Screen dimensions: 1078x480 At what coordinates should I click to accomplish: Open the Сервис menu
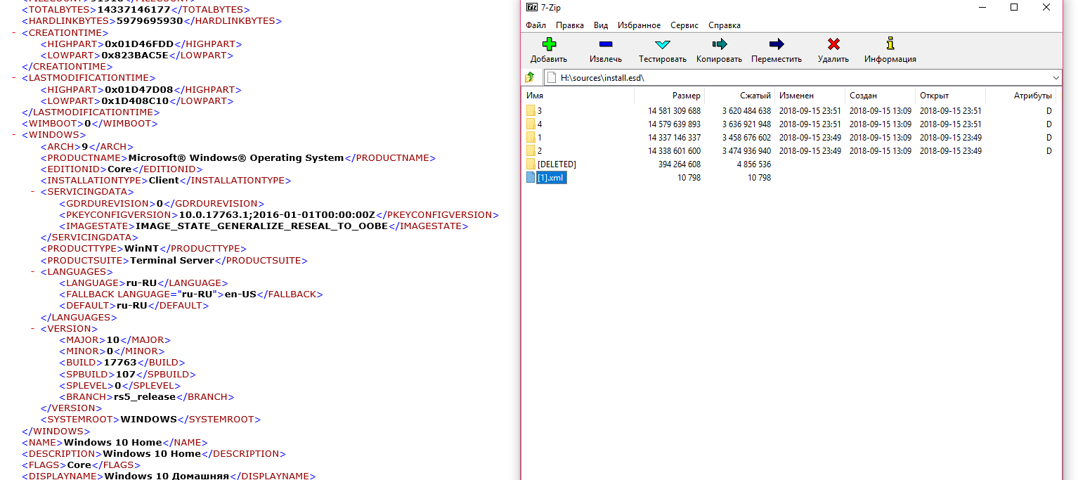pos(684,25)
